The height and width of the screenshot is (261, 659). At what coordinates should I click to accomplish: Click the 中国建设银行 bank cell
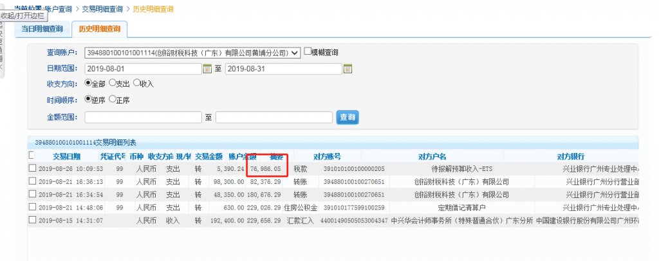click(587, 221)
